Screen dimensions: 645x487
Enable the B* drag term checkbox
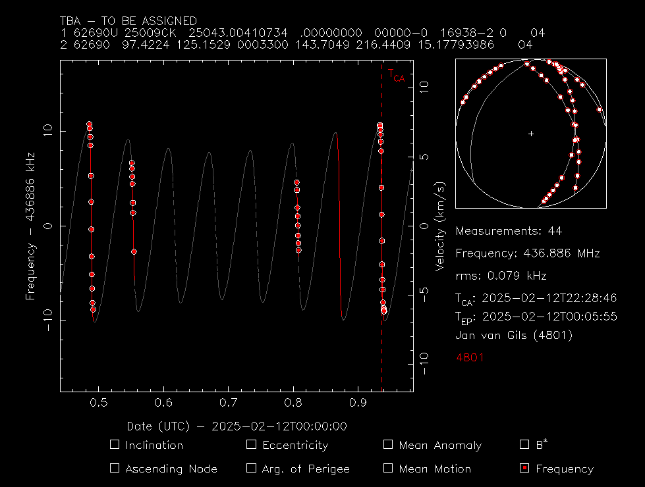click(x=524, y=445)
